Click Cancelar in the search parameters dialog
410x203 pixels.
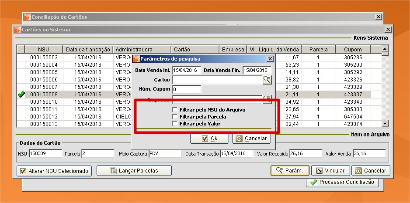[x=251, y=139]
